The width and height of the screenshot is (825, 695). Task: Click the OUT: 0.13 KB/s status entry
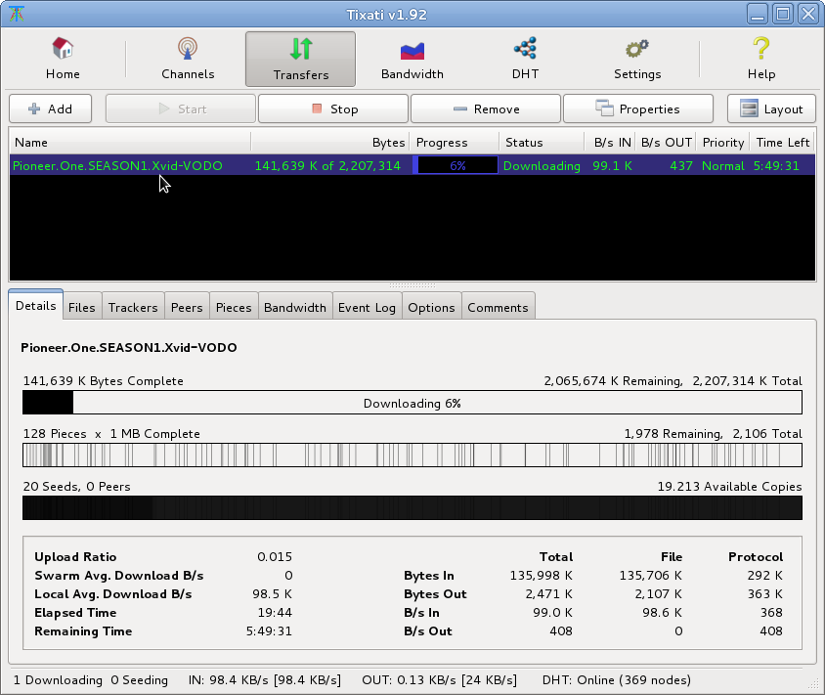(x=439, y=679)
